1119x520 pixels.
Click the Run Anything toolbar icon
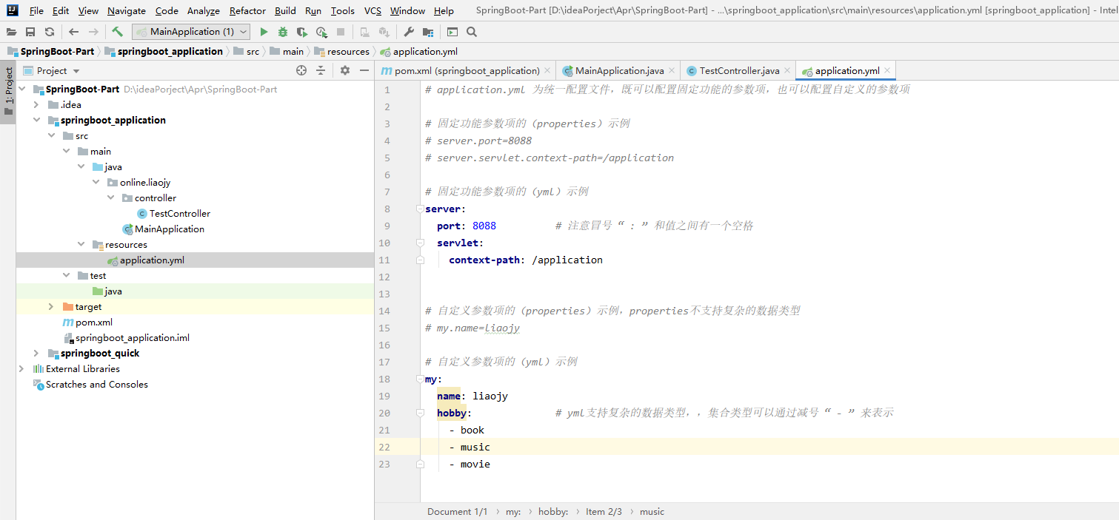452,32
